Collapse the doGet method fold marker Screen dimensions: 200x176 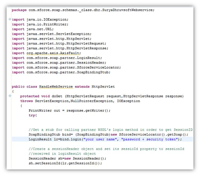click(x=10, y=96)
